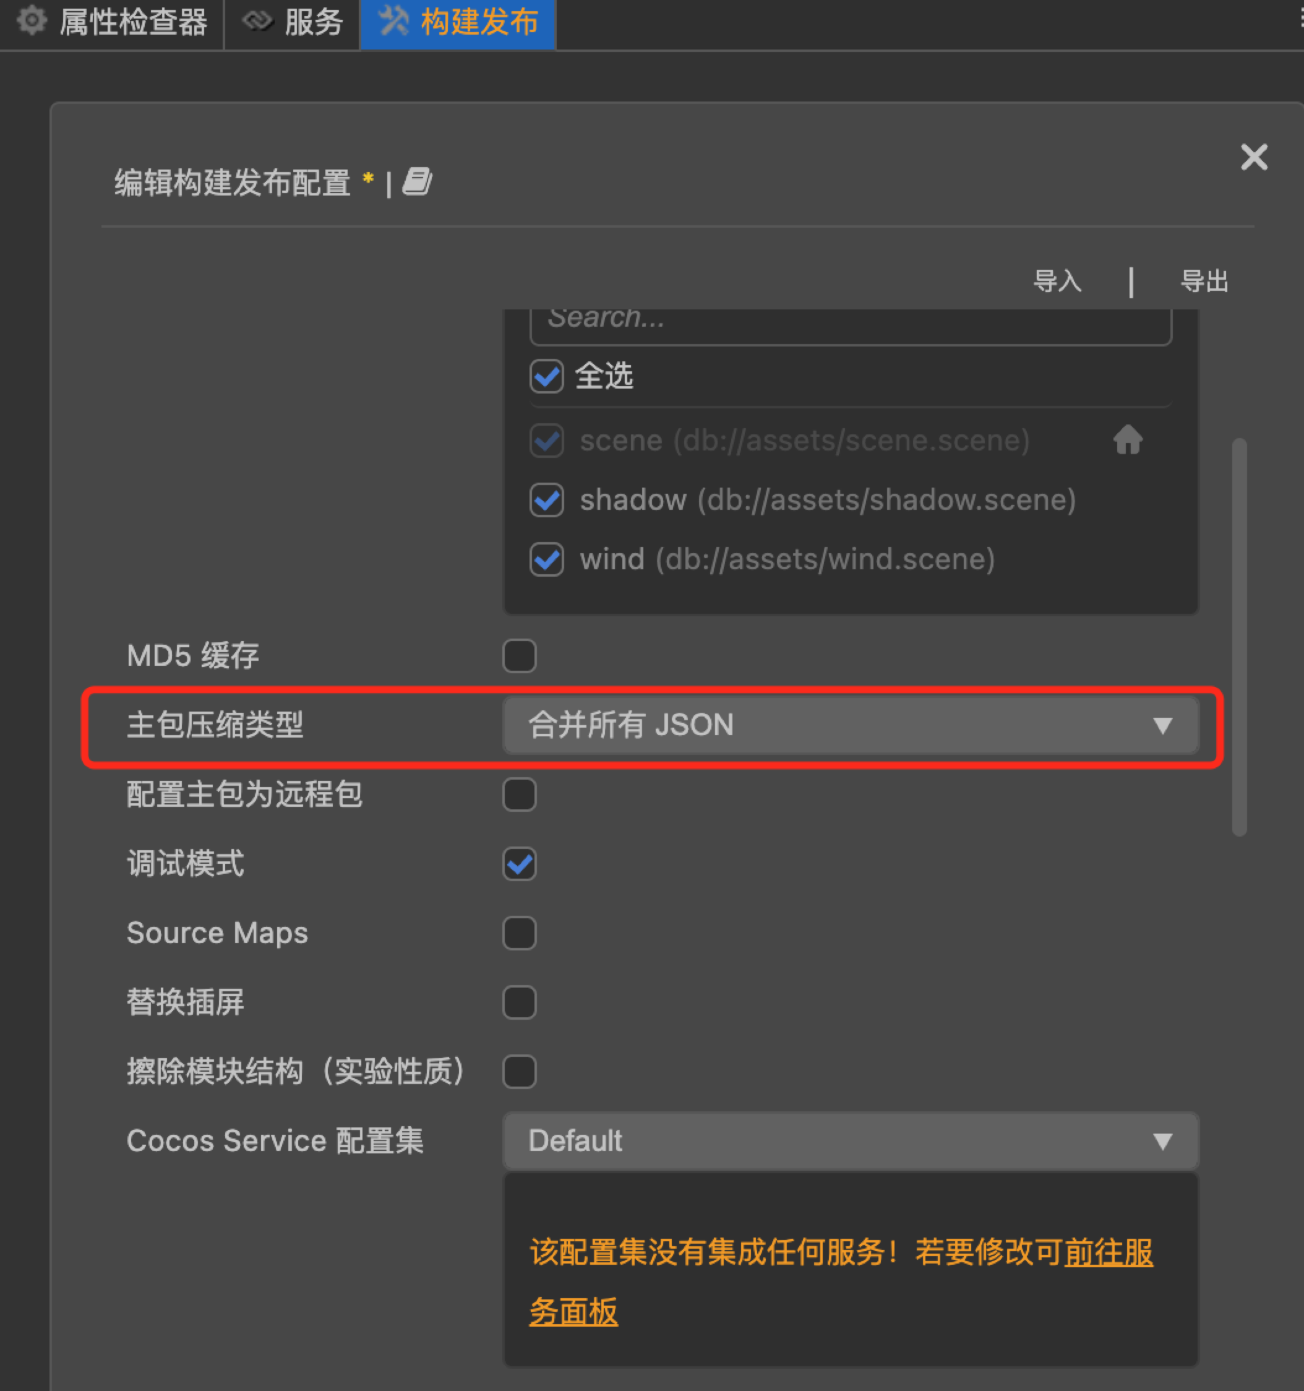This screenshot has height=1391, width=1304.
Task: Click the 导入 import button
Action: (1057, 282)
